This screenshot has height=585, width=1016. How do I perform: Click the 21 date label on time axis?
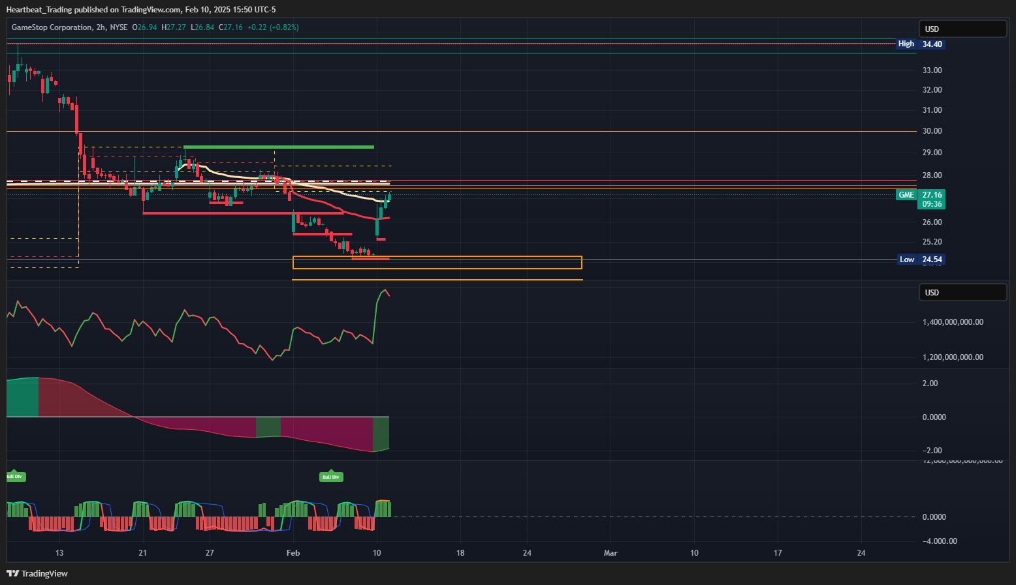tap(142, 553)
